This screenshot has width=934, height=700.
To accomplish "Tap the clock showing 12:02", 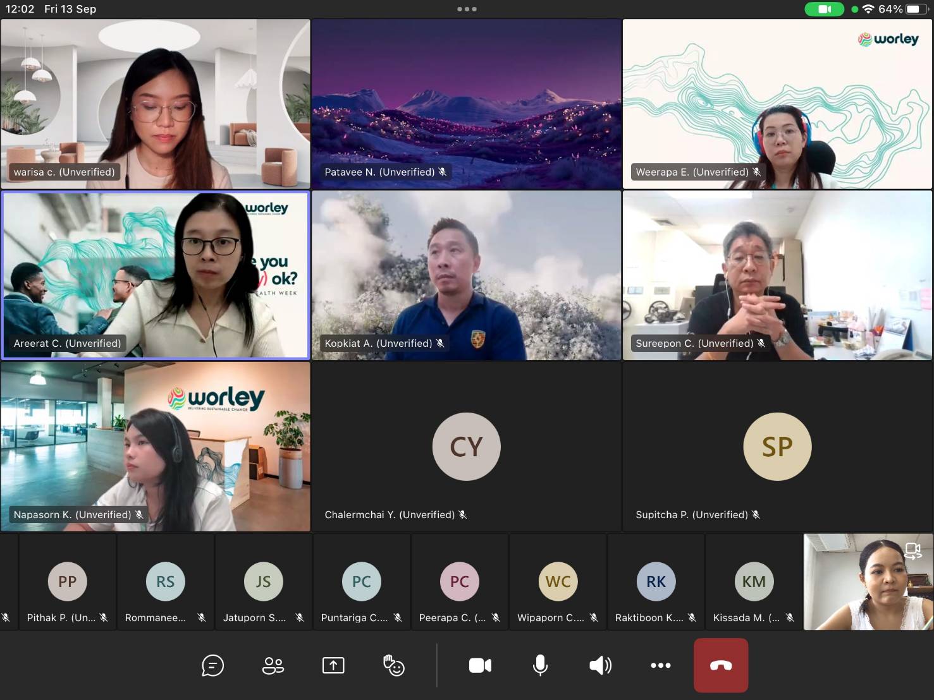I will click(20, 9).
